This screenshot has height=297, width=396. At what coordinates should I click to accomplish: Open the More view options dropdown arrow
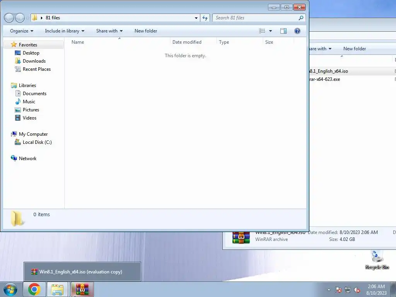point(270,31)
